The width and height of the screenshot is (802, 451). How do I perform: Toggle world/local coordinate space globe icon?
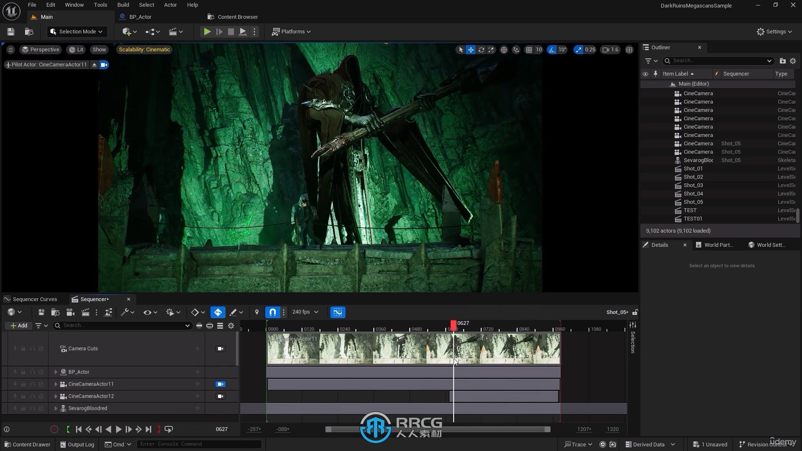[x=504, y=50]
